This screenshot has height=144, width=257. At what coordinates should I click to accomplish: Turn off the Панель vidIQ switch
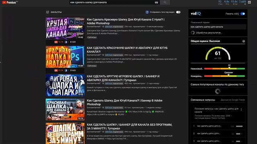pyautogui.click(x=243, y=14)
